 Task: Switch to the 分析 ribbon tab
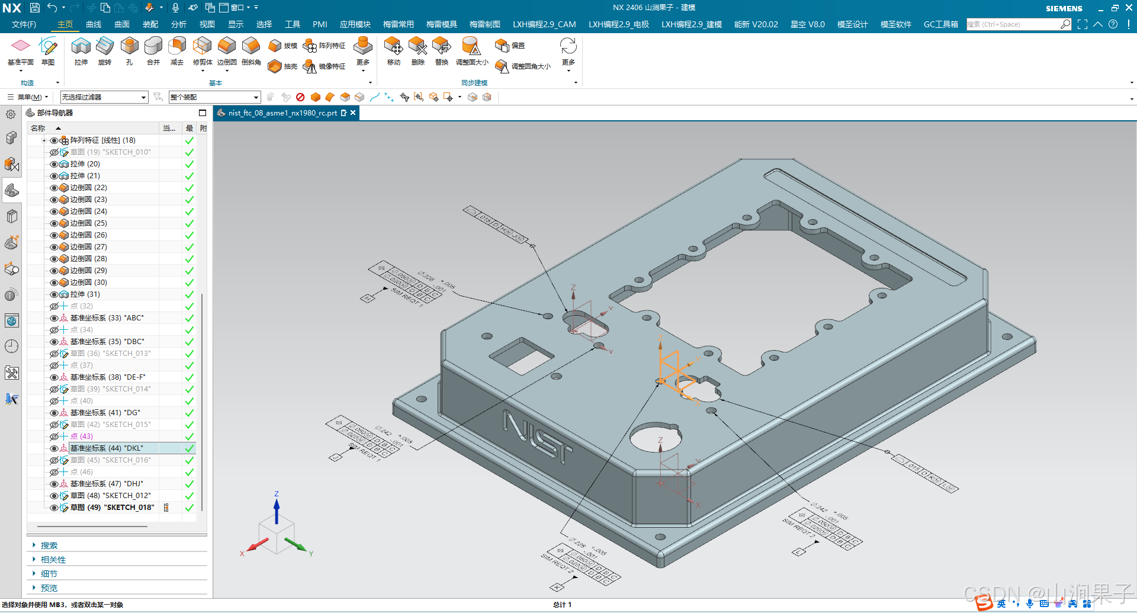point(179,24)
